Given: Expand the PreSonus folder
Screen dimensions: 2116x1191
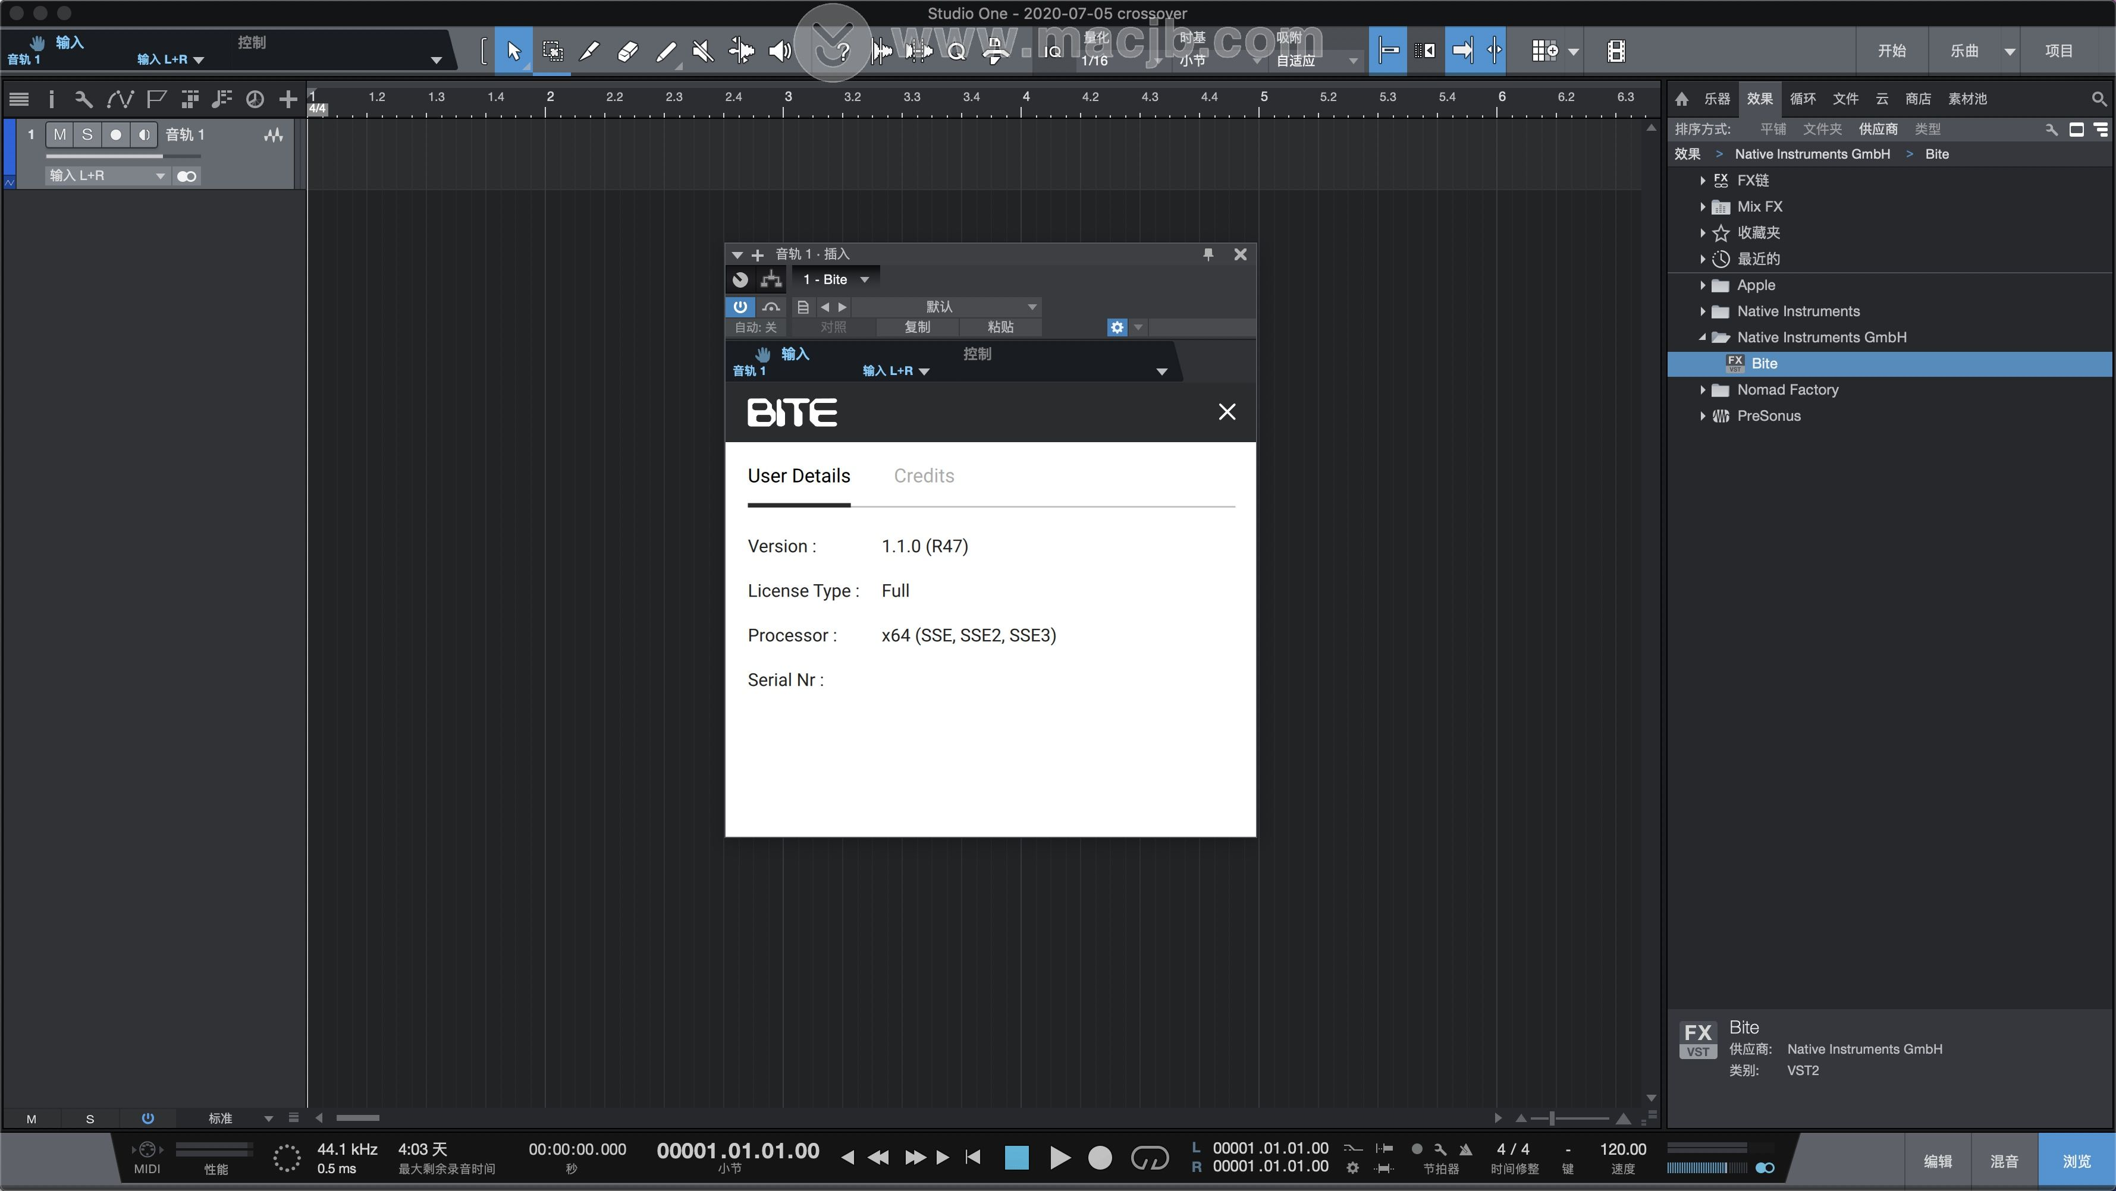Looking at the screenshot, I should click(1703, 416).
